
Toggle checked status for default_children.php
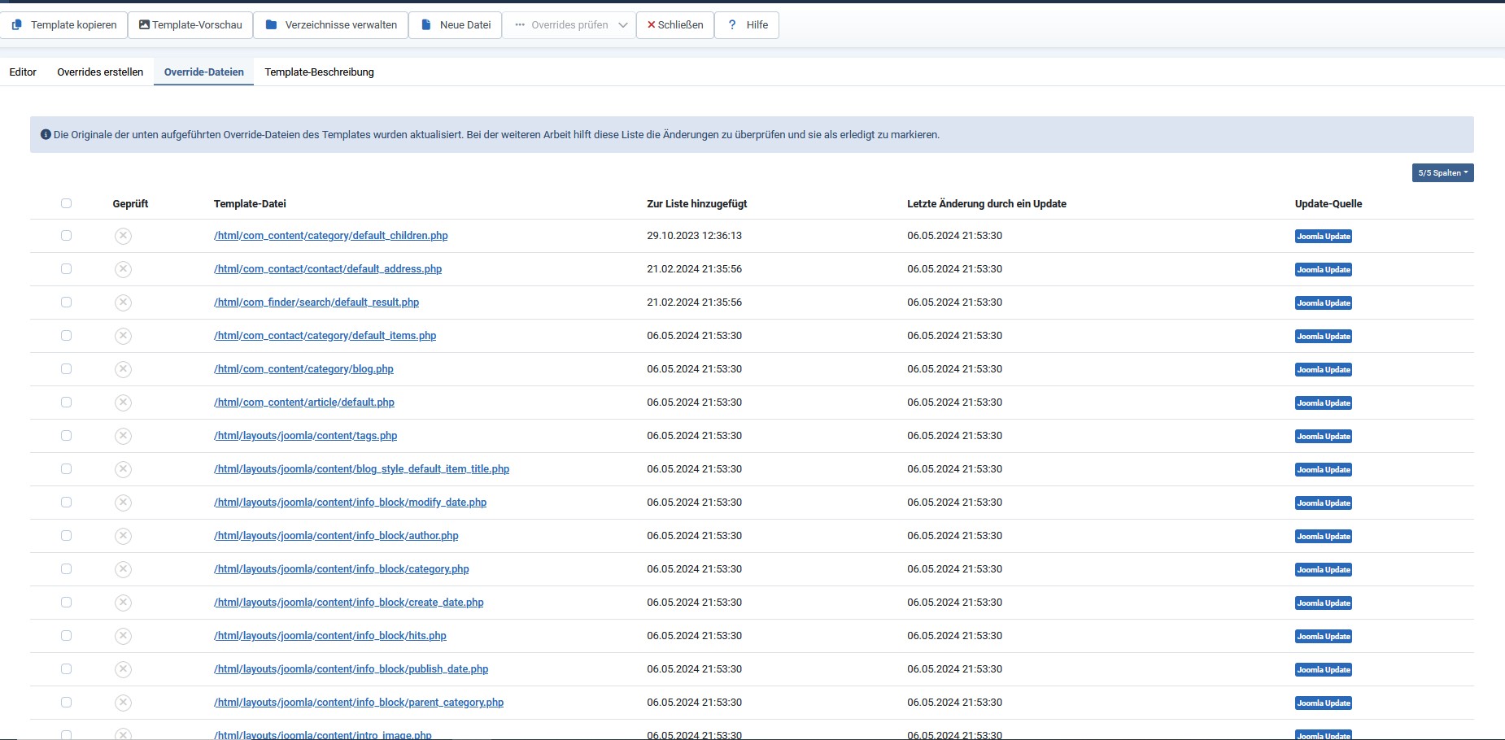pyautogui.click(x=123, y=236)
